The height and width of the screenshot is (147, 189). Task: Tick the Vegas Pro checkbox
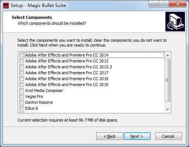tap(21, 96)
